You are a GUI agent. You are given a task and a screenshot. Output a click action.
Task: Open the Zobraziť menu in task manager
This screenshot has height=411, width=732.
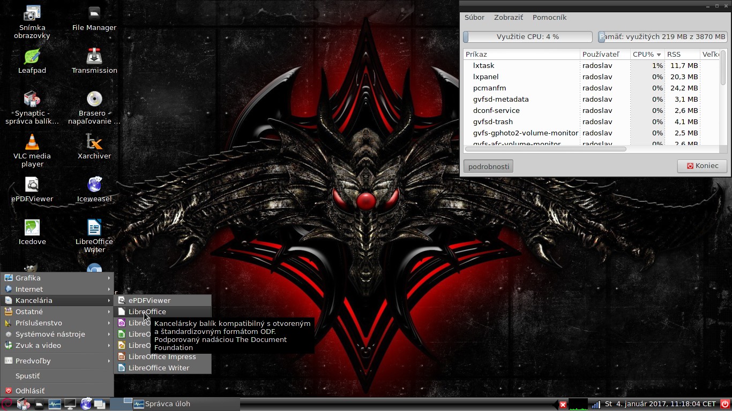pos(509,17)
